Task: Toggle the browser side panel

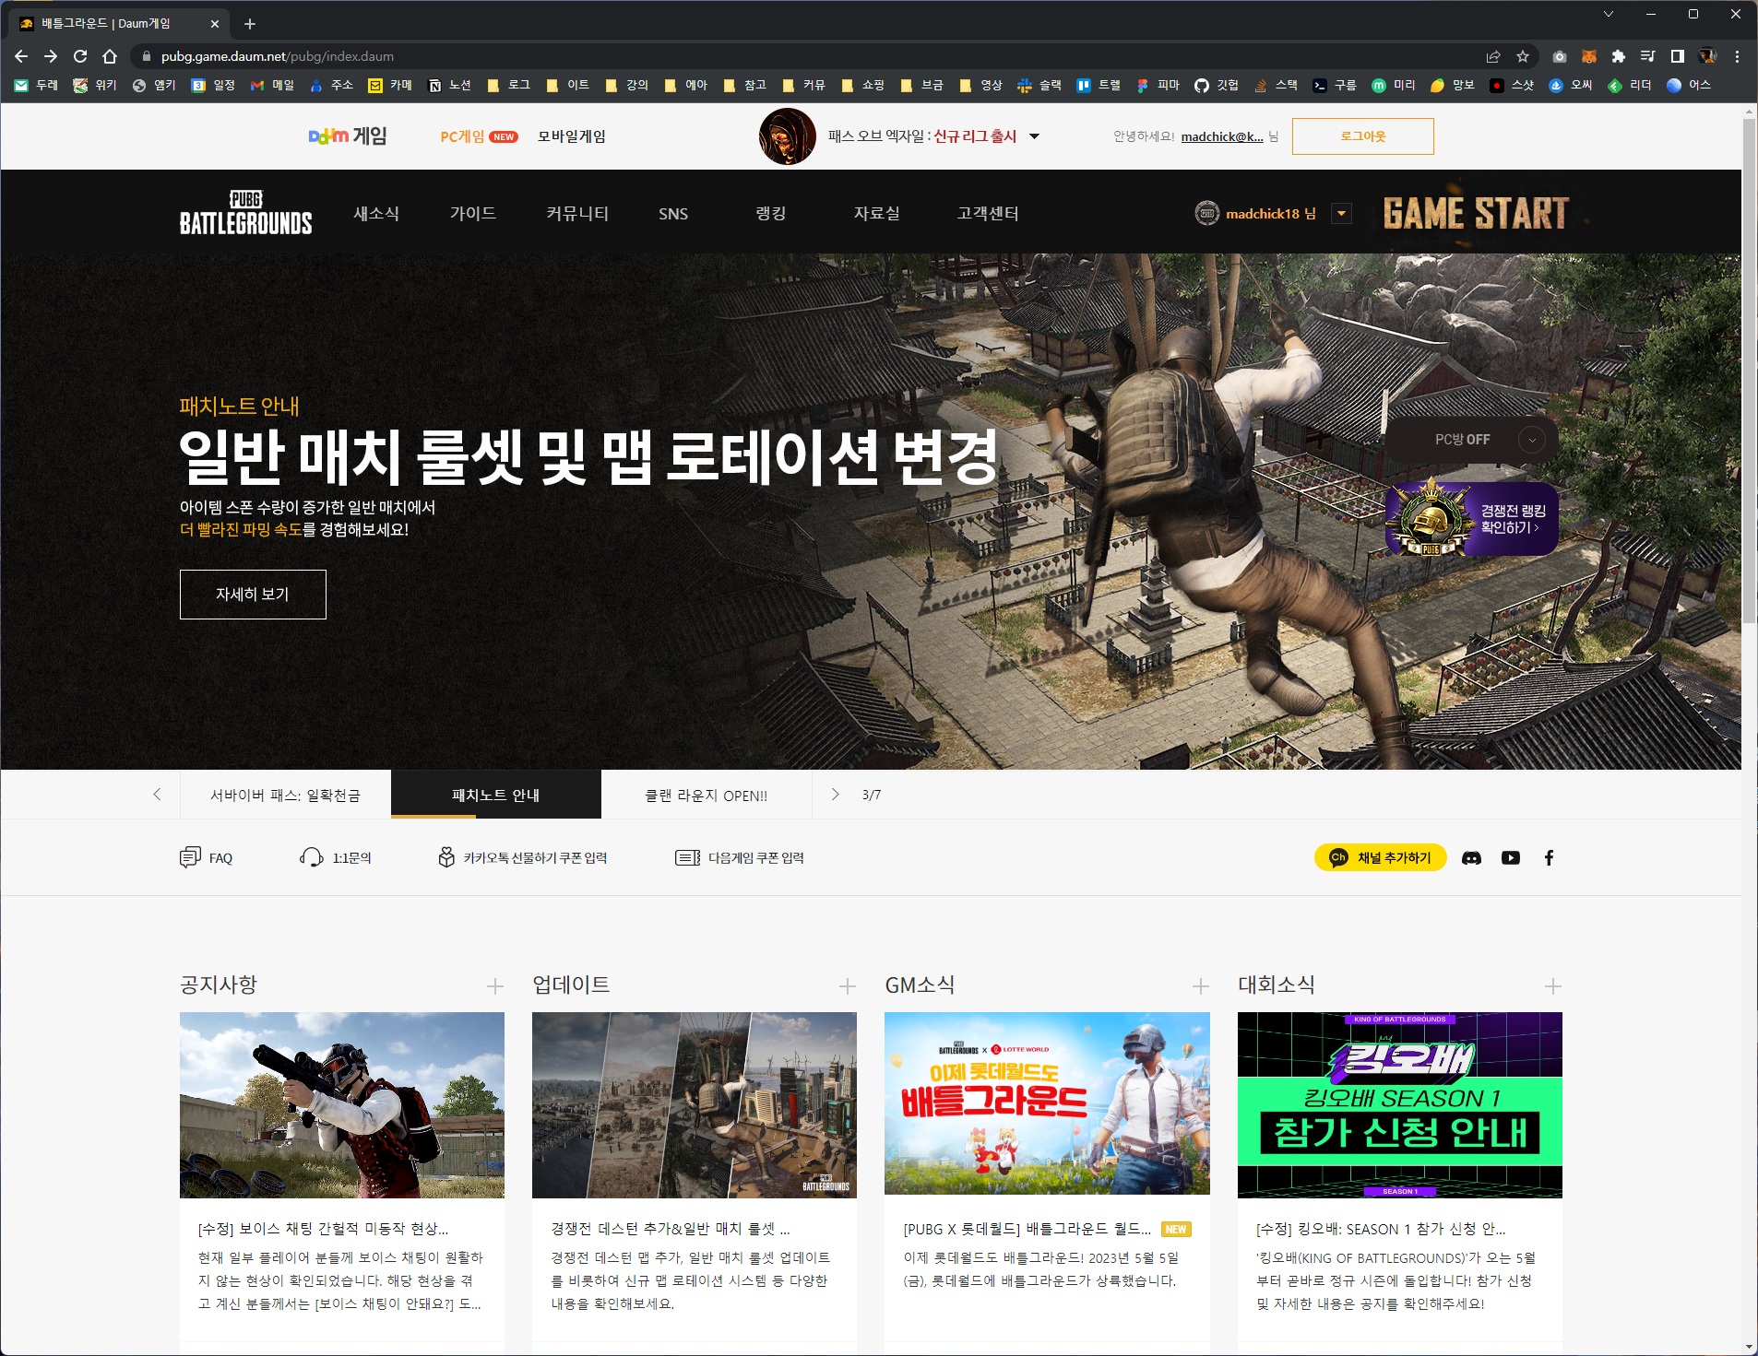Action: [x=1678, y=56]
